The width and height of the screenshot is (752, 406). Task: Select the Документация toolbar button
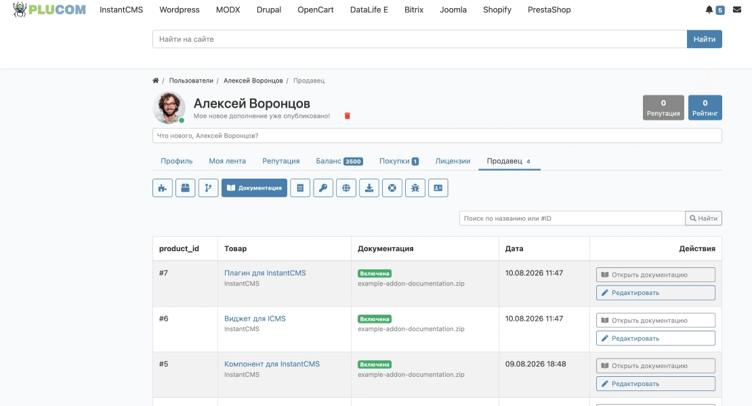point(254,187)
